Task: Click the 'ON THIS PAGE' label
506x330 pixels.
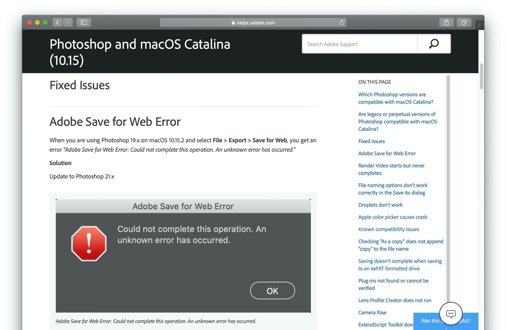Action: coord(375,82)
